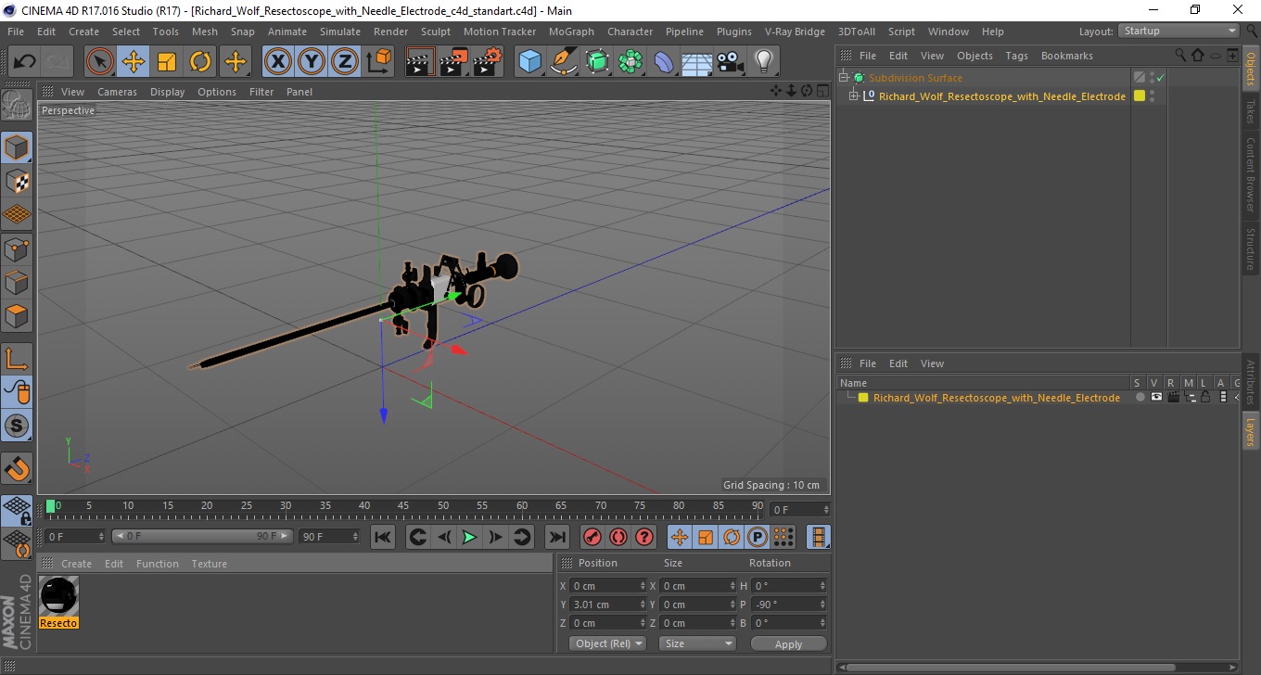
Task: Step to the next frame
Action: (495, 537)
